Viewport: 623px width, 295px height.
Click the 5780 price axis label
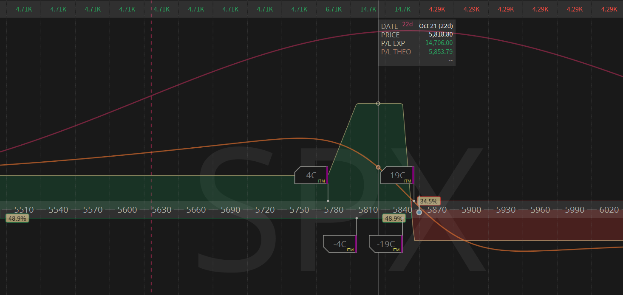(334, 210)
